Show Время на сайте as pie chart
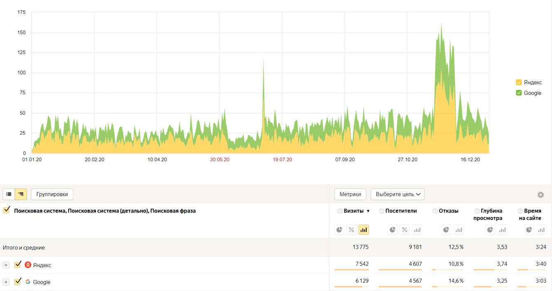552x291 pixels. tap(529, 230)
